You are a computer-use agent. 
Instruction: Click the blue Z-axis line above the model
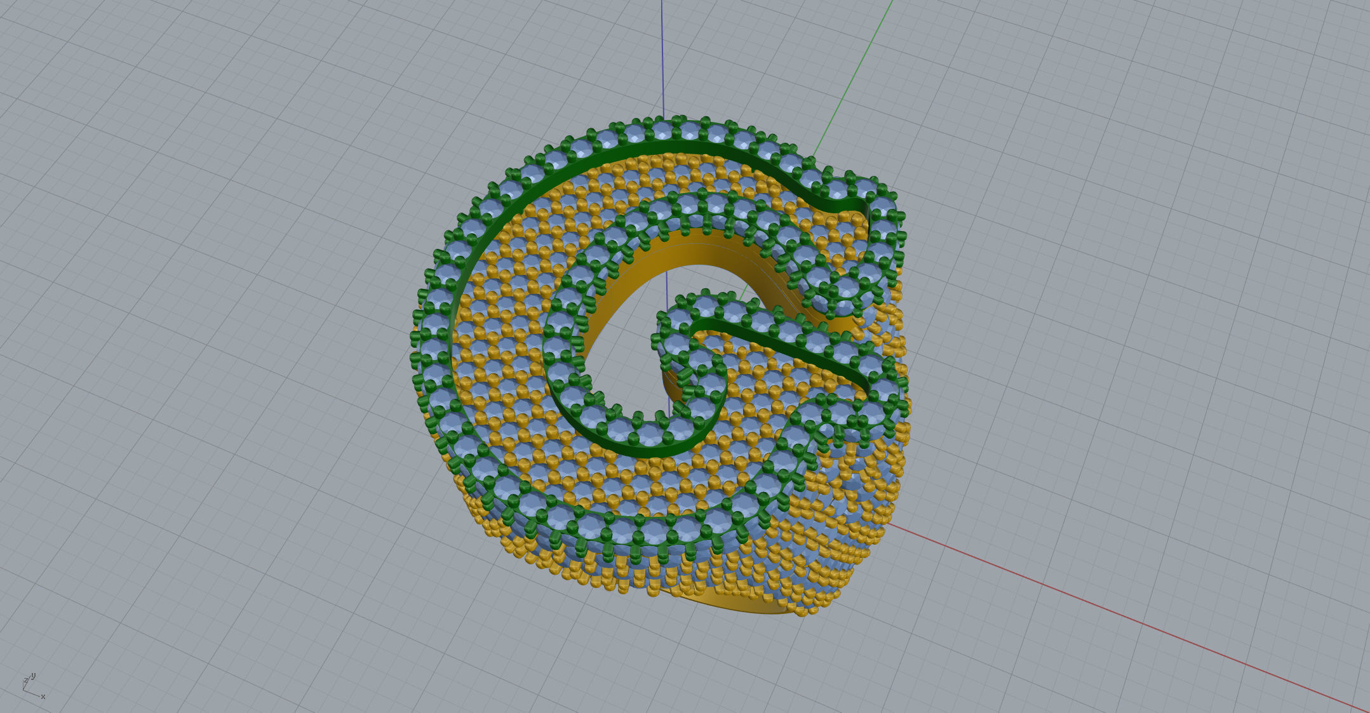pos(662,59)
